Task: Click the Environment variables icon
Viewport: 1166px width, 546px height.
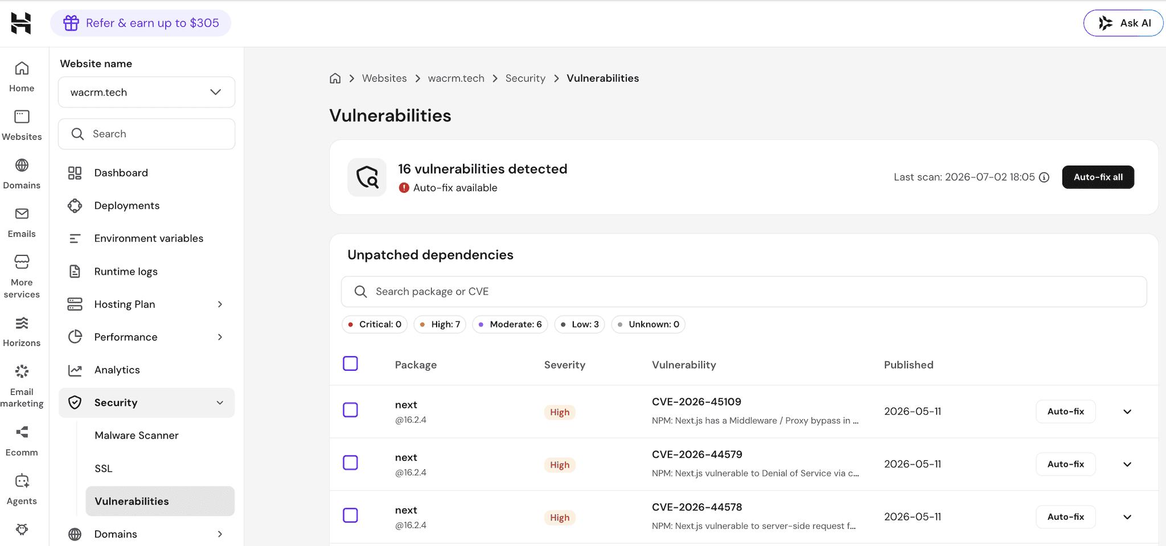Action: point(75,238)
